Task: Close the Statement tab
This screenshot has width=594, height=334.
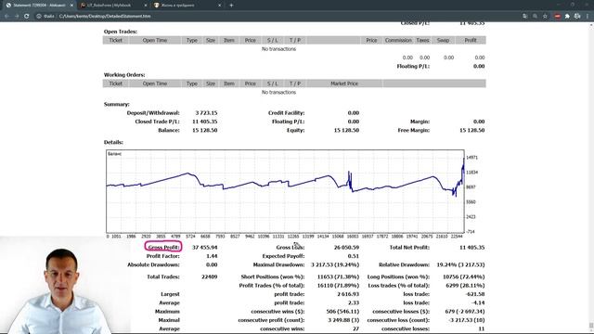Action: pyautogui.click(x=71, y=6)
